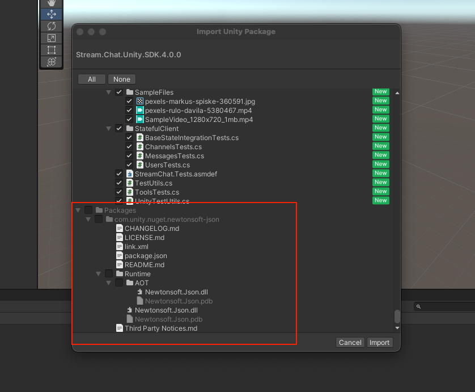The image size is (475, 392).
Task: Select the combined Transform tool
Action: tap(52, 62)
